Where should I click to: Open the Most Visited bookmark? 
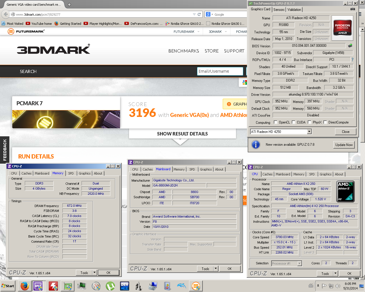tap(13, 24)
